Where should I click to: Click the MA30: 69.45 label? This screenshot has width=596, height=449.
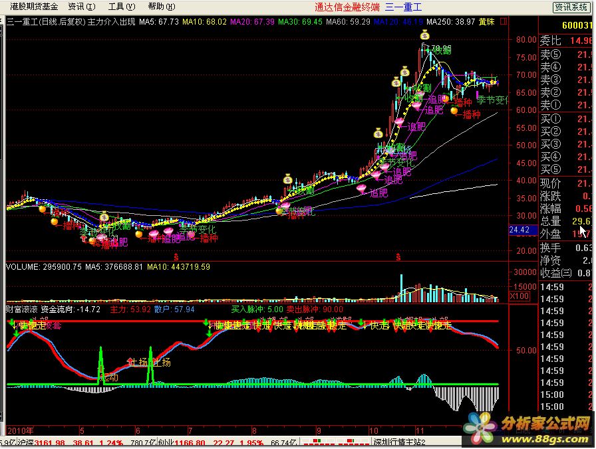click(x=300, y=22)
